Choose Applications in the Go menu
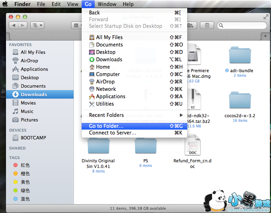 [134, 96]
